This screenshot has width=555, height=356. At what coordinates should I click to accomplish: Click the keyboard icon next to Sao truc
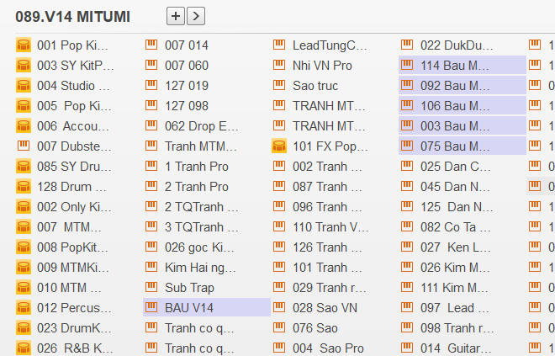(x=279, y=86)
